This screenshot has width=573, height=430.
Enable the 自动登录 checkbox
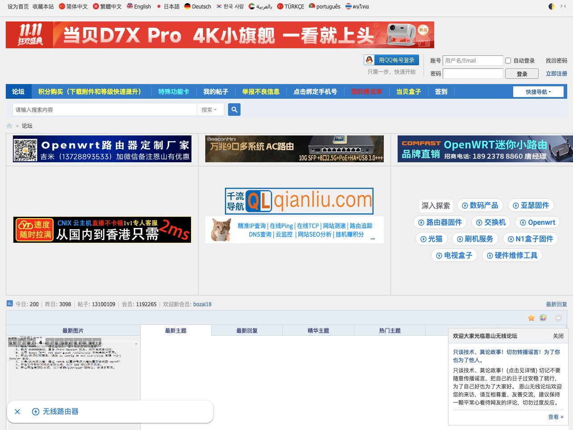(x=508, y=60)
